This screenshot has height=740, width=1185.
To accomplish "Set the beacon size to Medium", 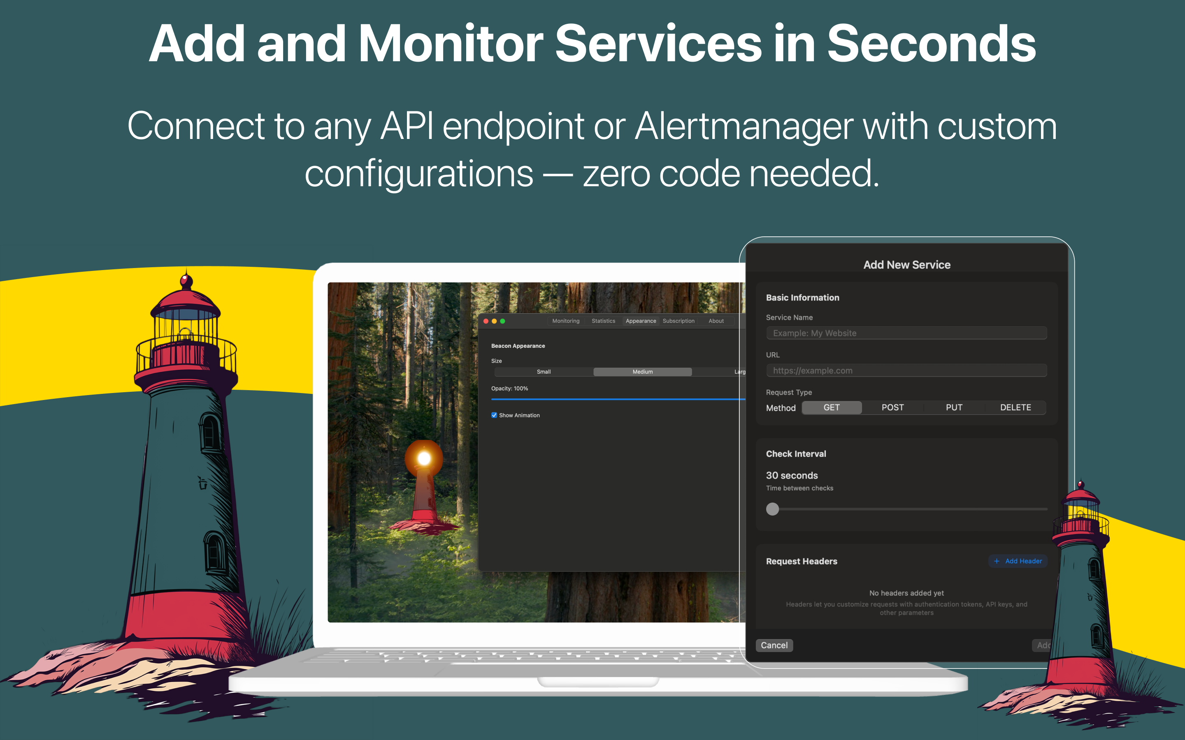I will click(642, 372).
